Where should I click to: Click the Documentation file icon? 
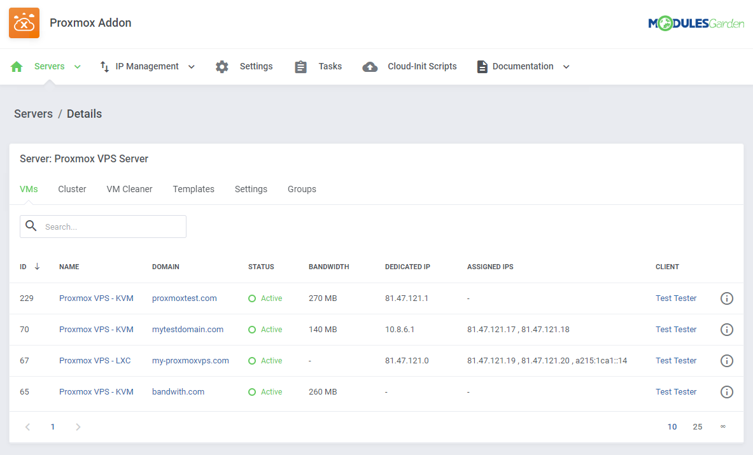(x=482, y=66)
